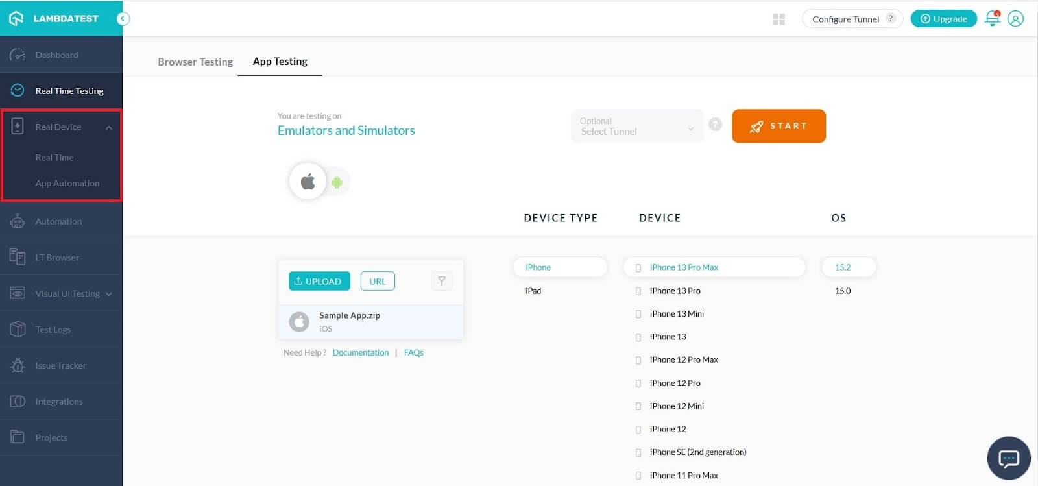Switch to the Browser Testing tab
This screenshot has width=1038, height=486.
(x=195, y=62)
